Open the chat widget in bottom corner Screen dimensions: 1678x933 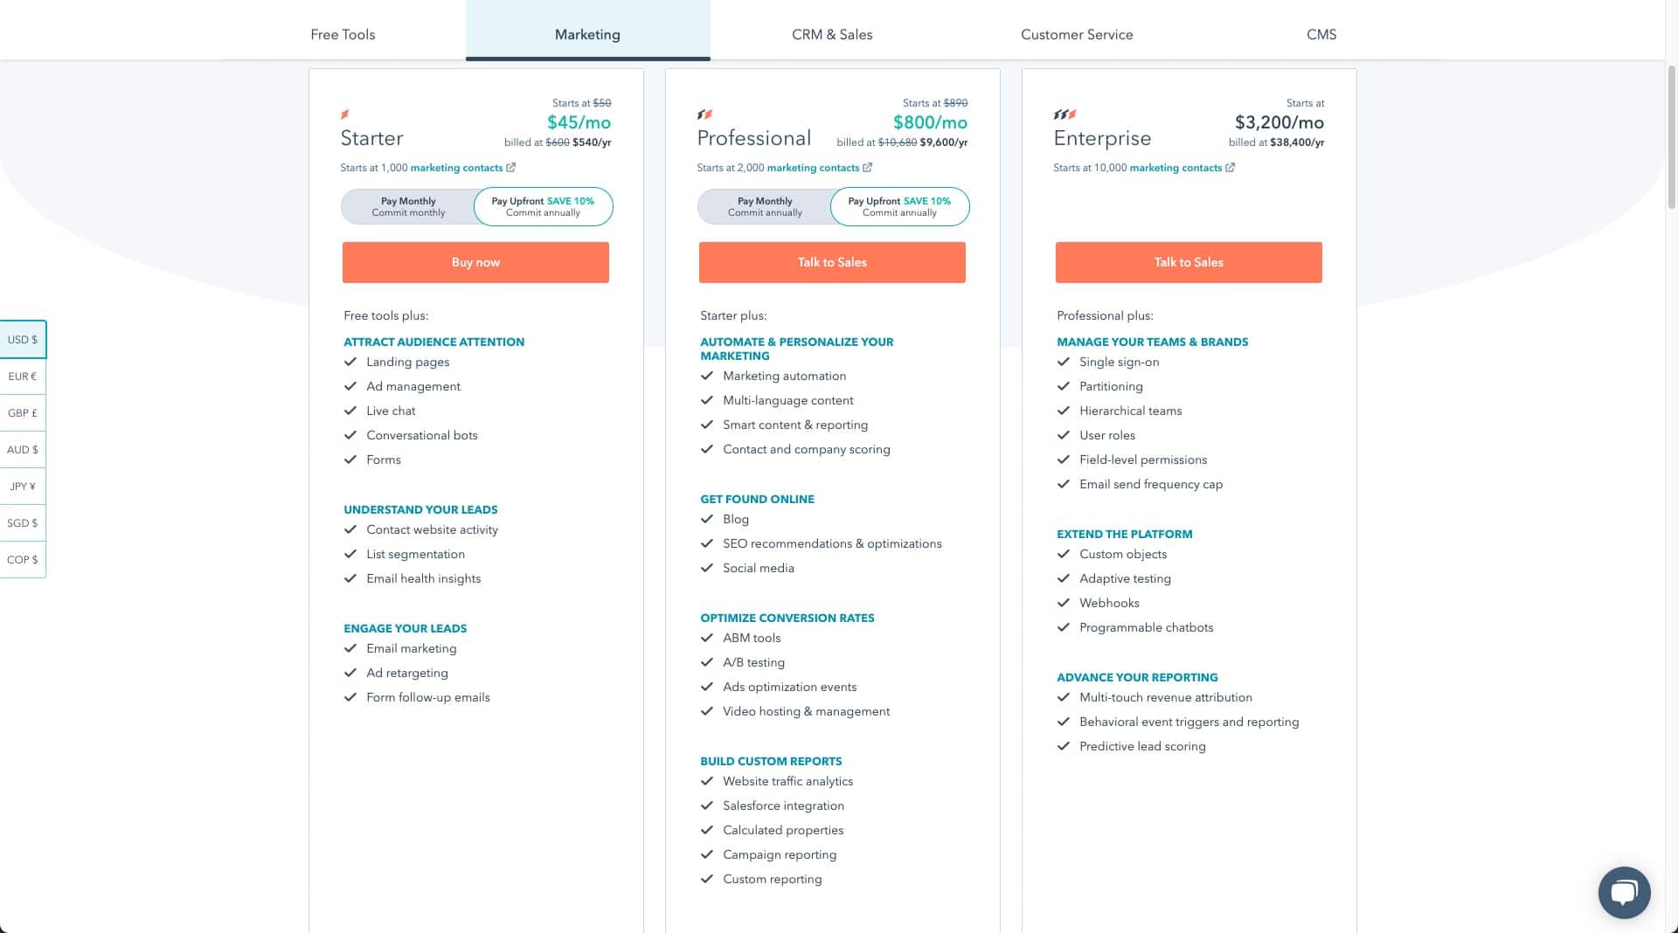click(1623, 892)
